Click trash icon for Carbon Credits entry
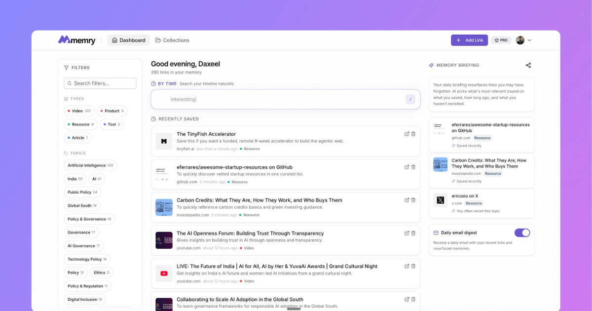This screenshot has width=592, height=311. (x=413, y=200)
